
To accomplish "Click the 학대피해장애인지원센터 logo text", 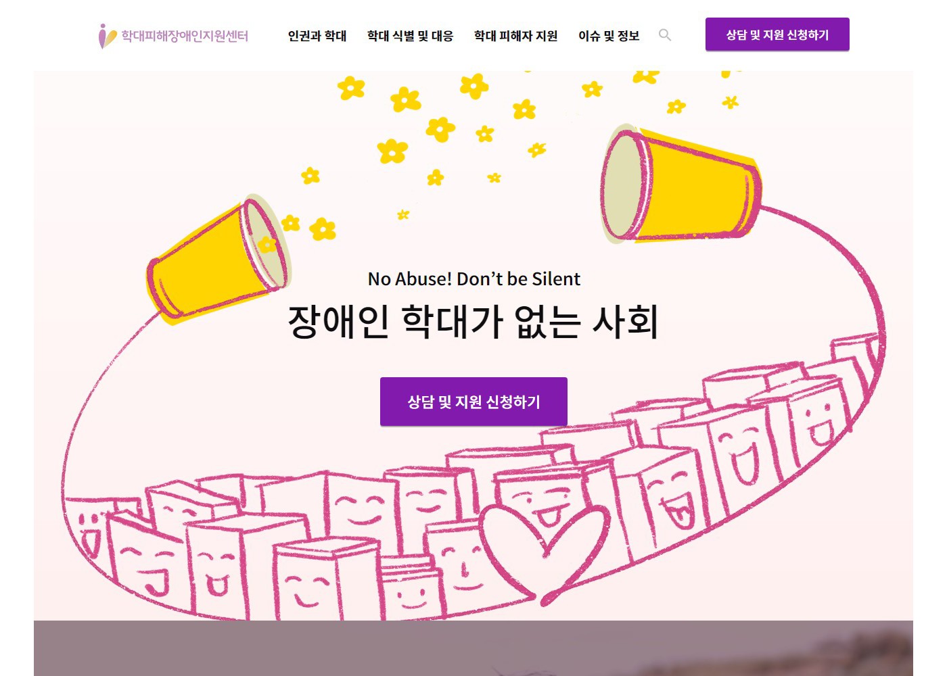I will coord(185,36).
